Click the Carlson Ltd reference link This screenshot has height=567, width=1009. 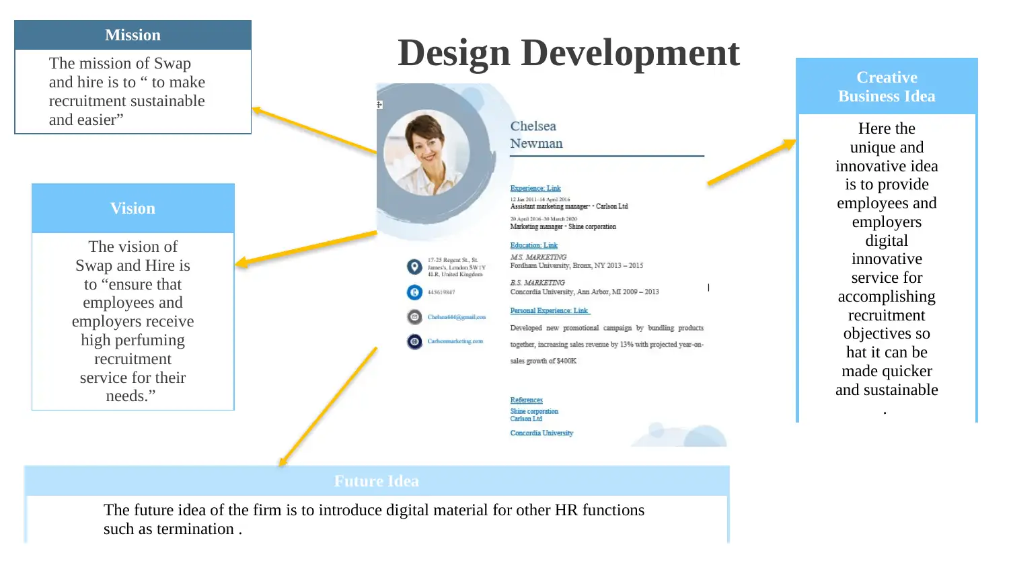pyautogui.click(x=526, y=419)
